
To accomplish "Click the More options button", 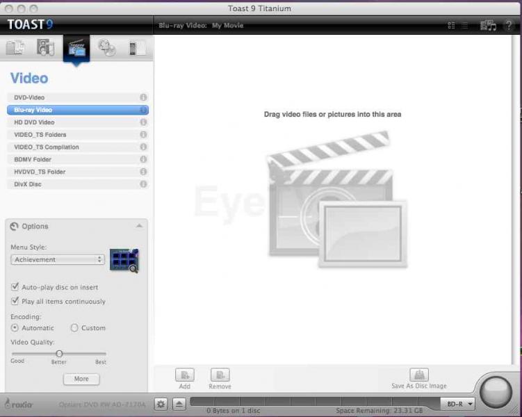I will point(81,379).
